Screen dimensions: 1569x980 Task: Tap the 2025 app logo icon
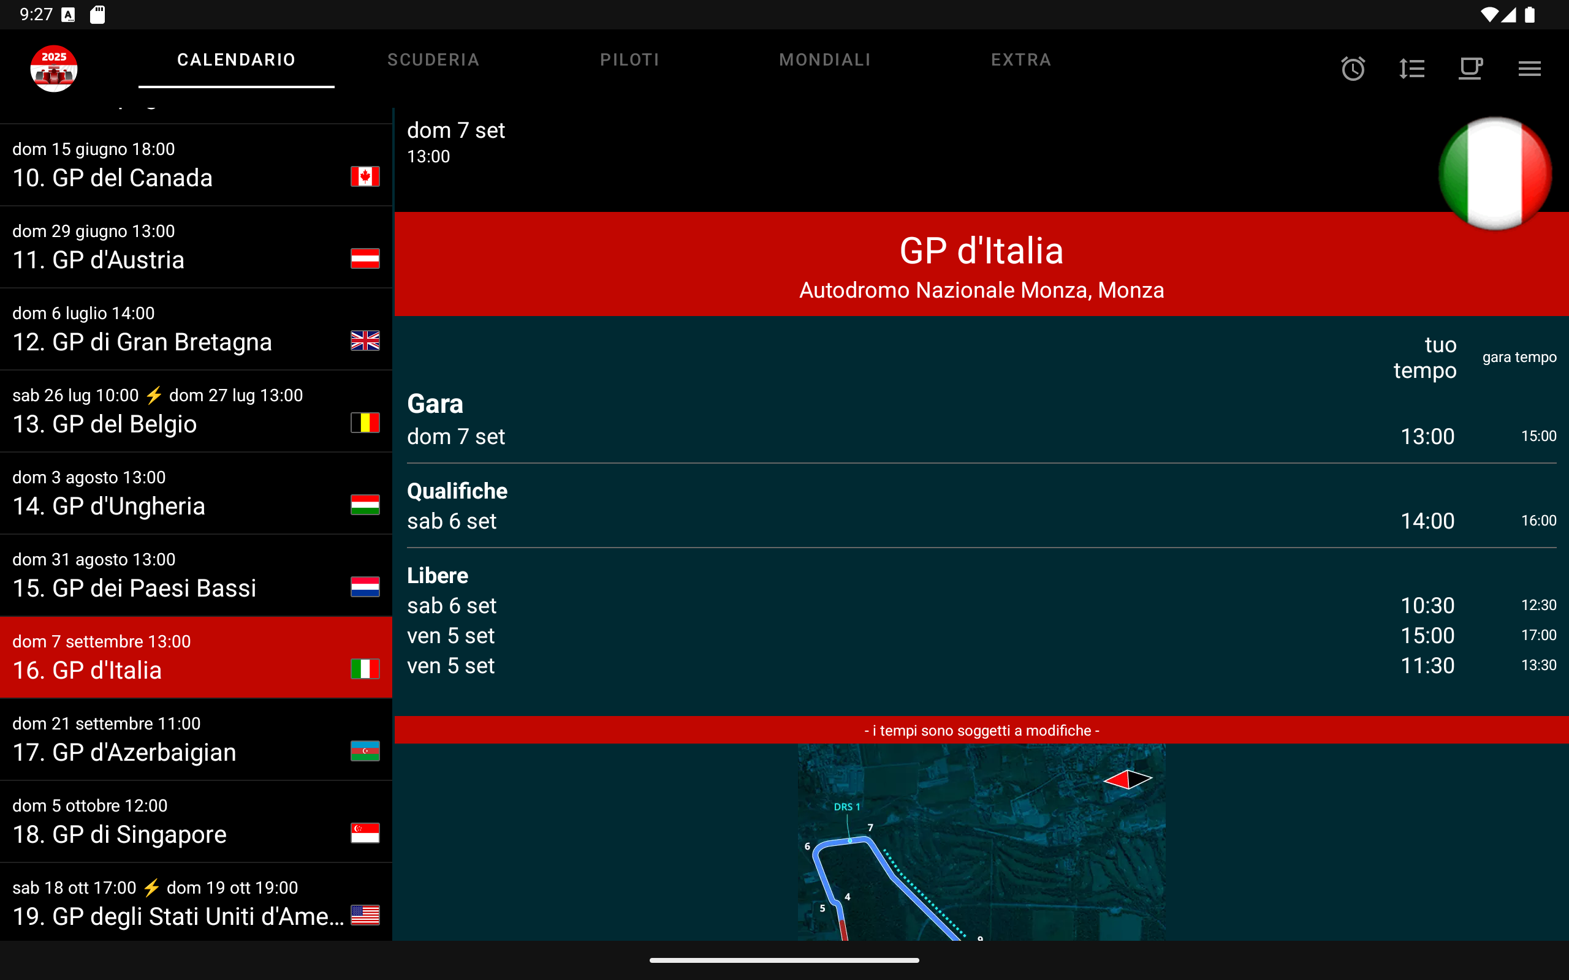point(54,69)
